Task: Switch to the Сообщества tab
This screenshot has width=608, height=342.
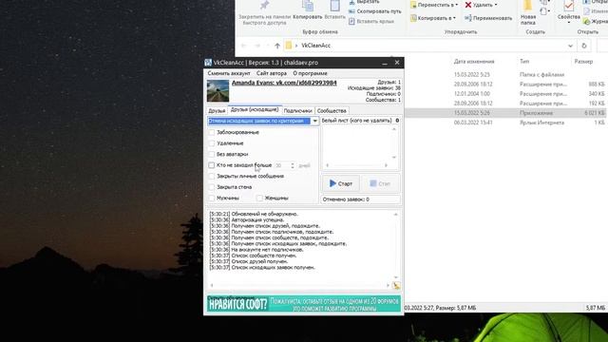Action: 332,111
